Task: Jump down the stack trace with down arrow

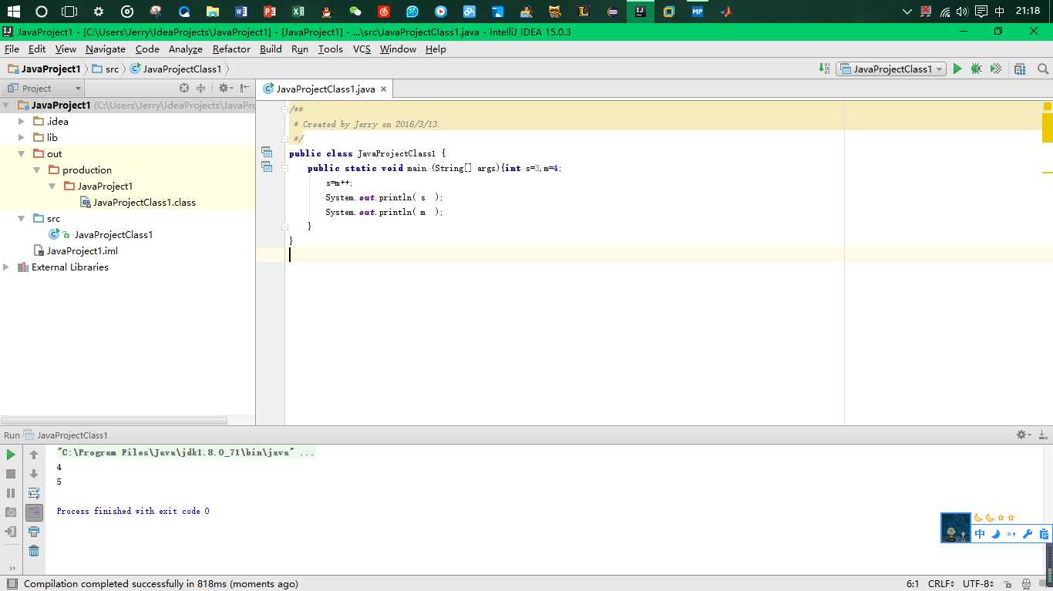Action: (34, 474)
